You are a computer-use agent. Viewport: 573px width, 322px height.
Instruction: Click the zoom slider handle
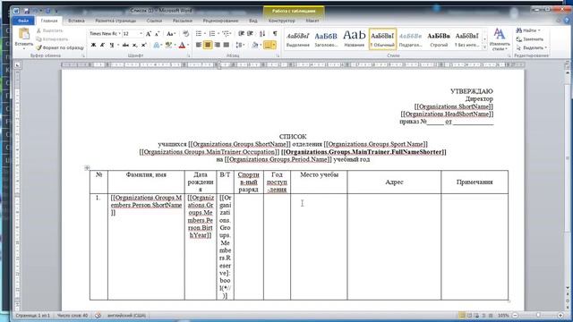coord(538,315)
